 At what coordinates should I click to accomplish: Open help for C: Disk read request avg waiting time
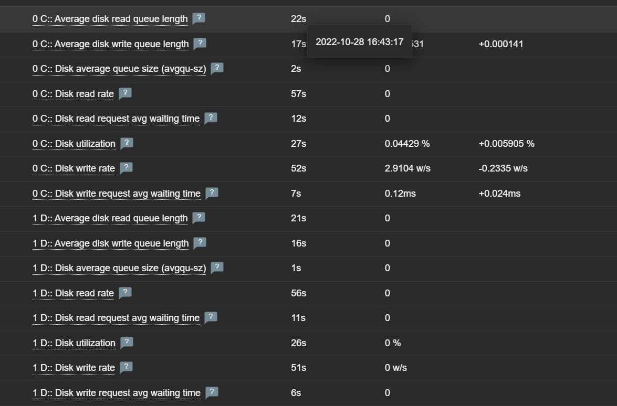211,118
